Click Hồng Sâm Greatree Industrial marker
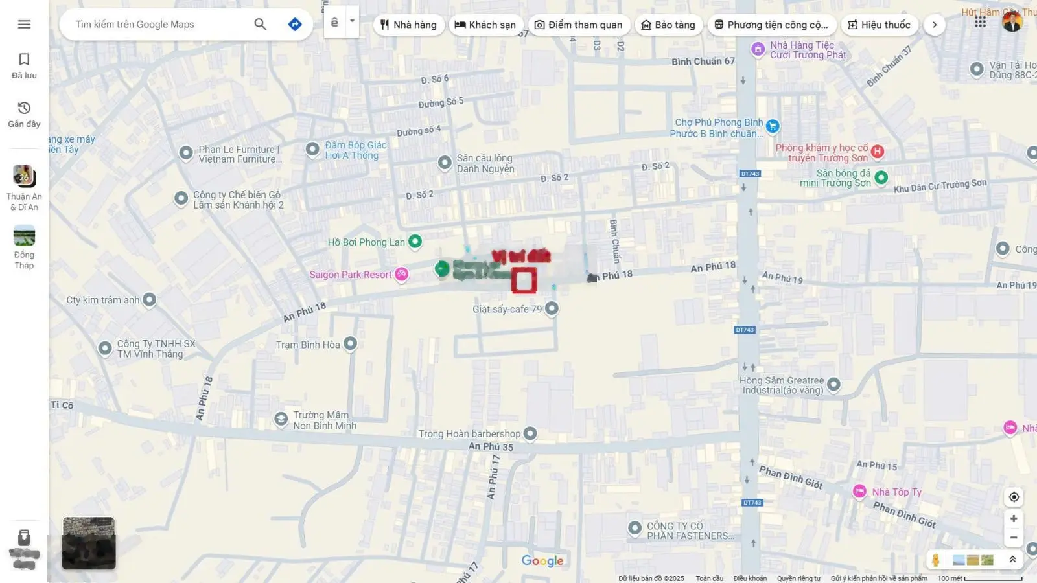Screen dimensions: 1037x583 [833, 384]
